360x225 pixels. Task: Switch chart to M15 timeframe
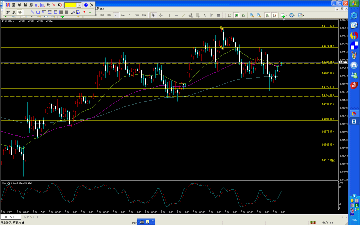(102, 15)
